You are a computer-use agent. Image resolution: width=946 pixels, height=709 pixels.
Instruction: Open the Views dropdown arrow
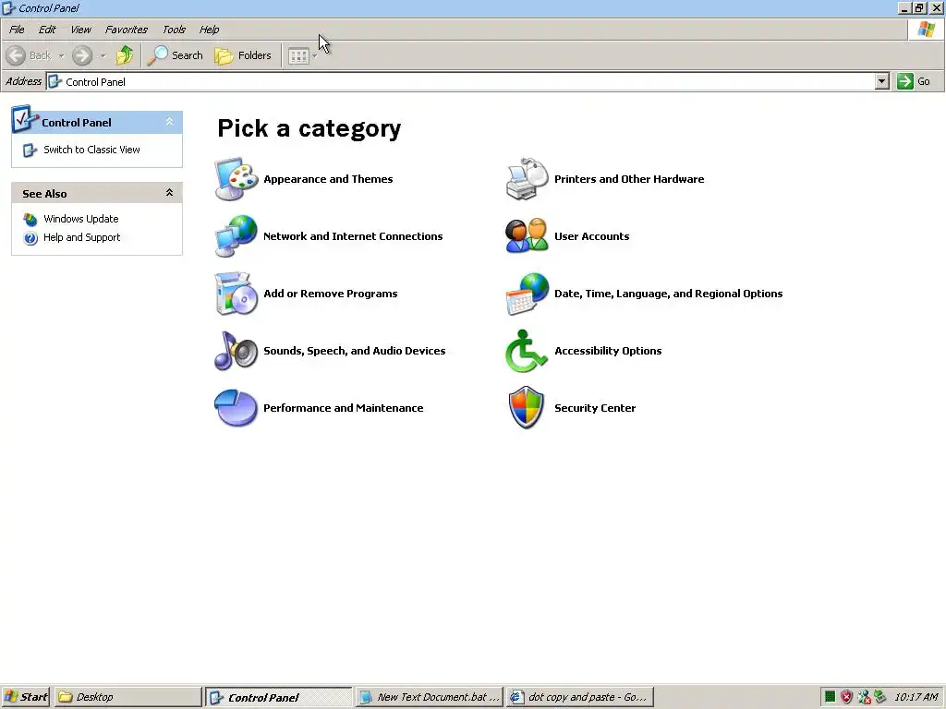(x=314, y=56)
